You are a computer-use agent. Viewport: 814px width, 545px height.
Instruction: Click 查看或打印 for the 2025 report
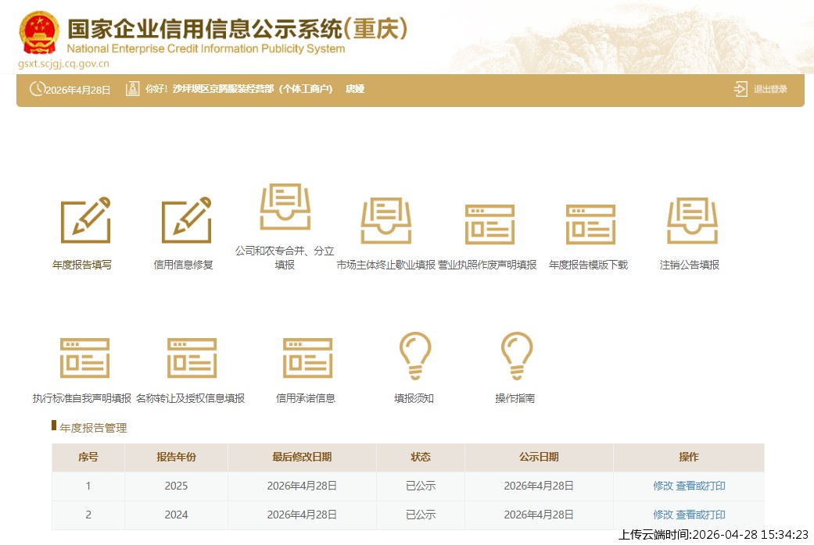(701, 486)
